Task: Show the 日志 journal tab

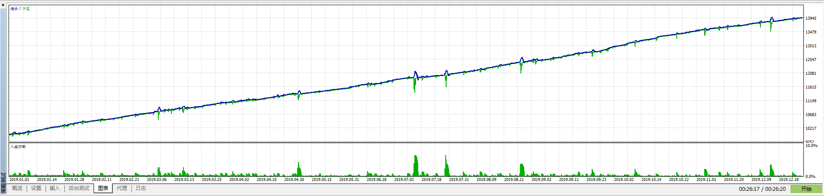Action: (x=141, y=188)
